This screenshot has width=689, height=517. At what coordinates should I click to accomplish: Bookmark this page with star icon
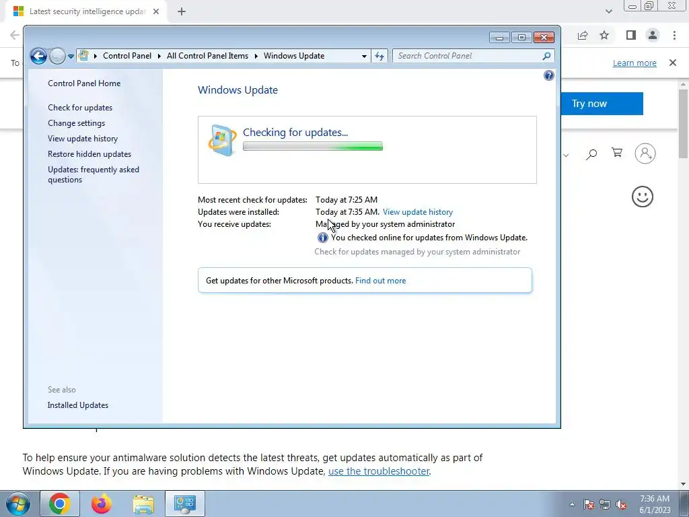(x=604, y=35)
